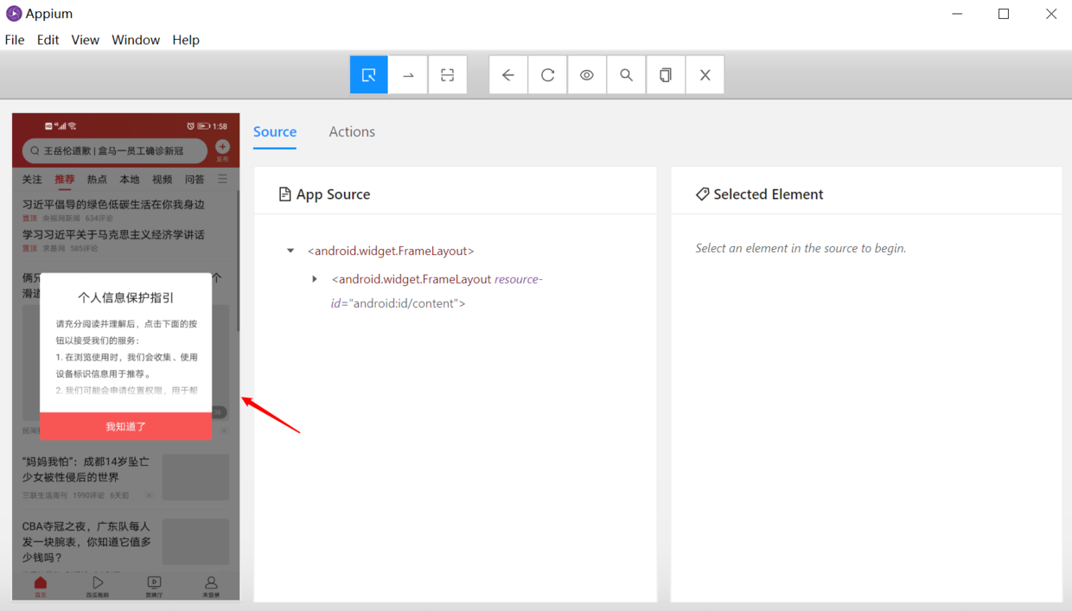Expand the FrameLayout with android:id/content
The image size is (1072, 611).
coord(315,278)
